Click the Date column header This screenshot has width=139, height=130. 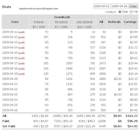pyautogui.click(x=15, y=22)
